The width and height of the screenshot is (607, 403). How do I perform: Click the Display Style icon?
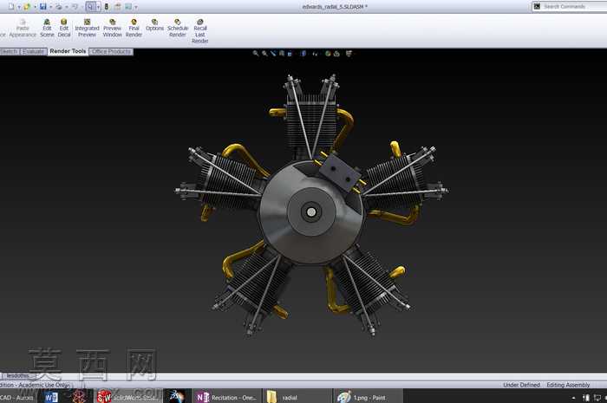point(303,54)
